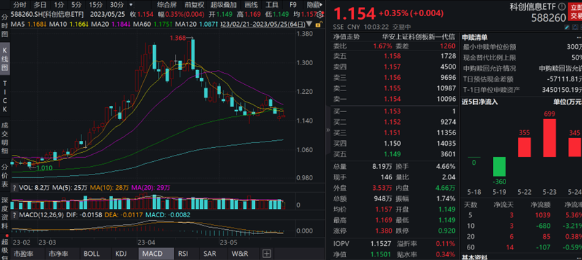Image resolution: width=582 pixels, height=260 pixels.
Task: Click the pencil note icon under 588260
Action: point(567,27)
